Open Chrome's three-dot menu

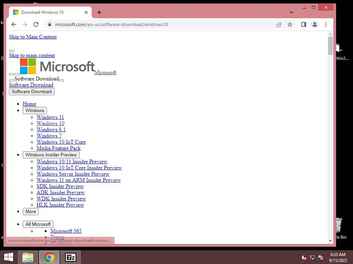[326, 24]
